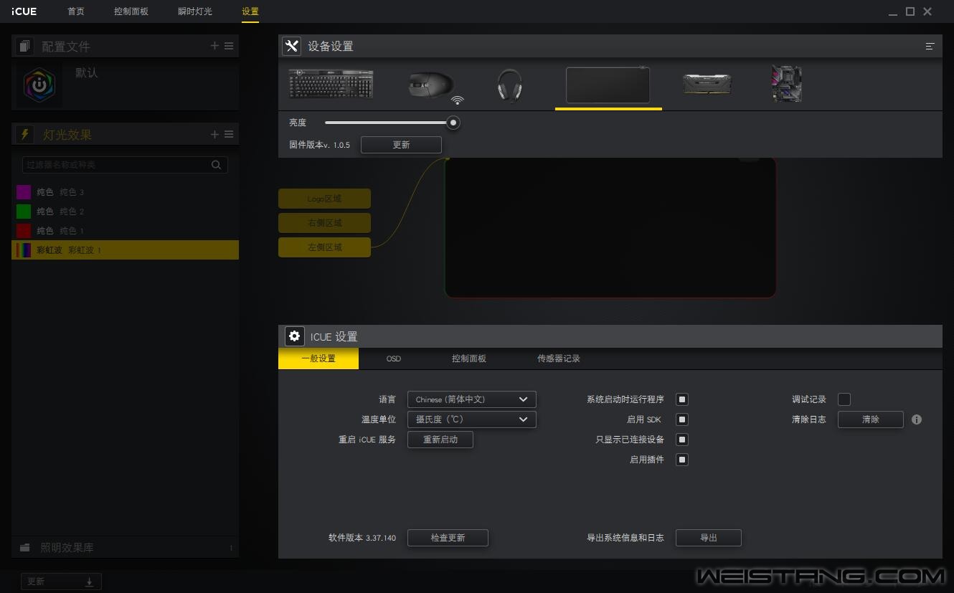954x593 pixels.
Task: Select the 彩虹波 1 rainbow effect row
Action: click(x=125, y=250)
